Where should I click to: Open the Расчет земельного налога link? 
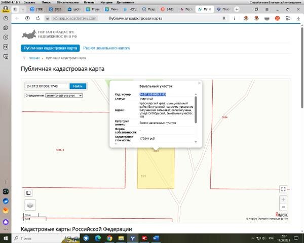tap(106, 48)
